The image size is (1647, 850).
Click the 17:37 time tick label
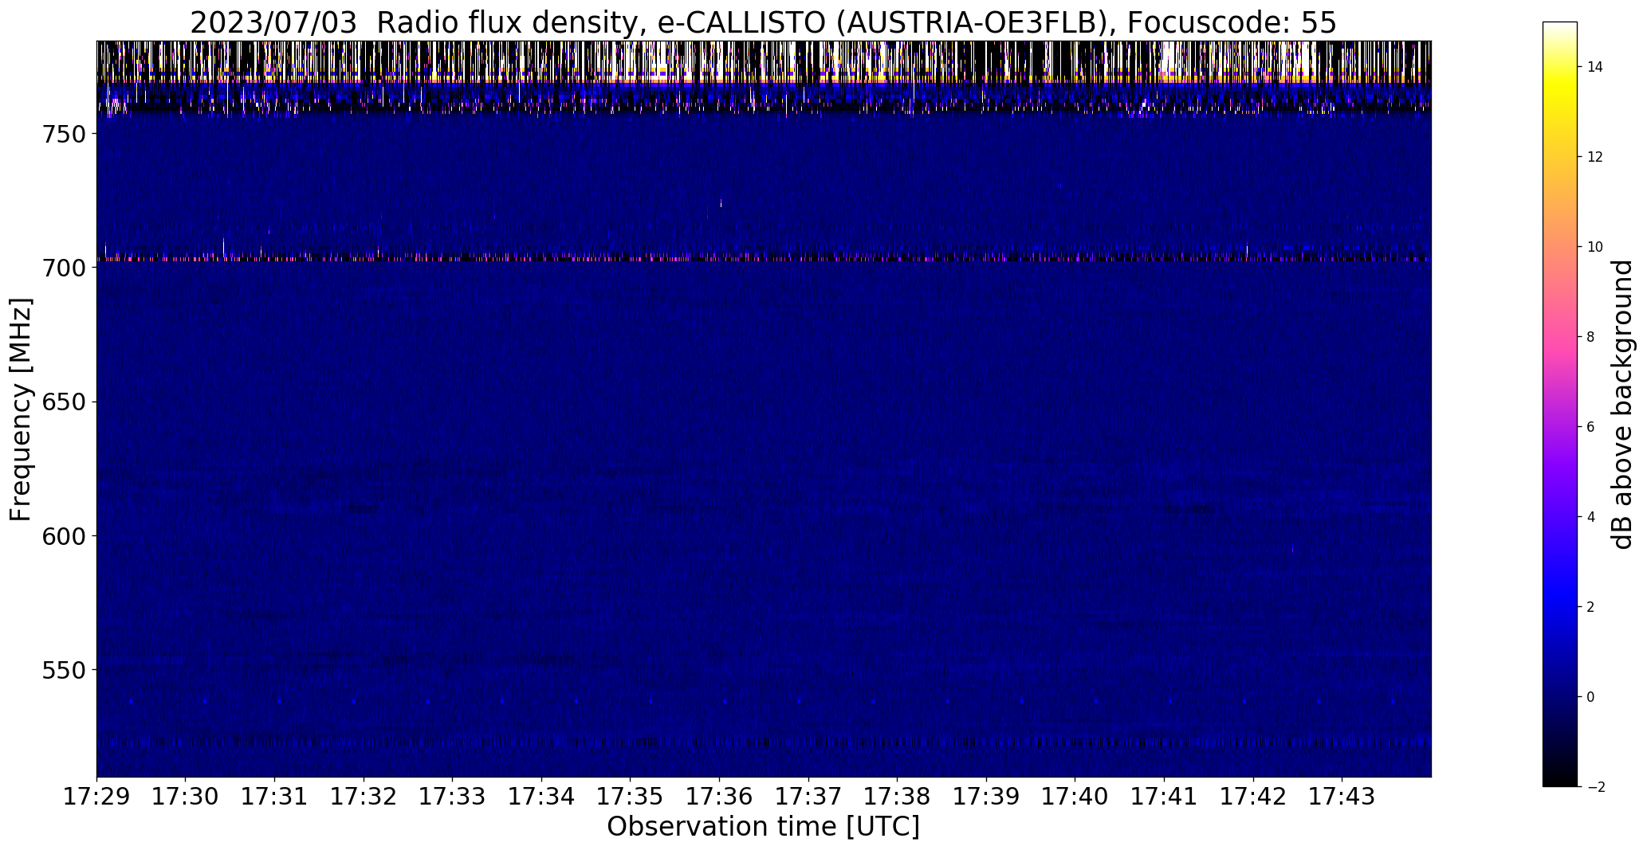(808, 797)
